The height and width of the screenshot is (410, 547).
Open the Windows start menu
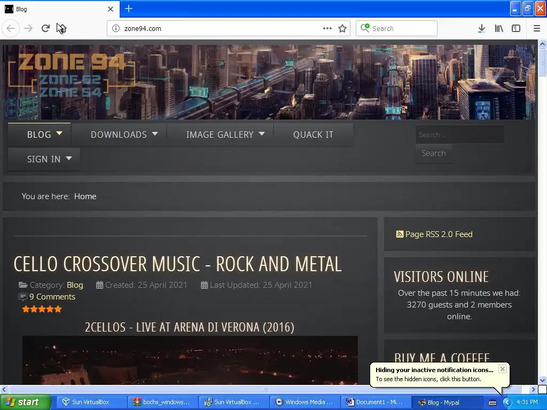click(x=25, y=403)
